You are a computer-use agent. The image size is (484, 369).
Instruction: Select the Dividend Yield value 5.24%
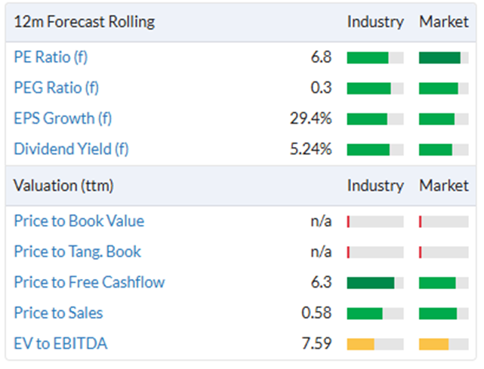(x=311, y=149)
